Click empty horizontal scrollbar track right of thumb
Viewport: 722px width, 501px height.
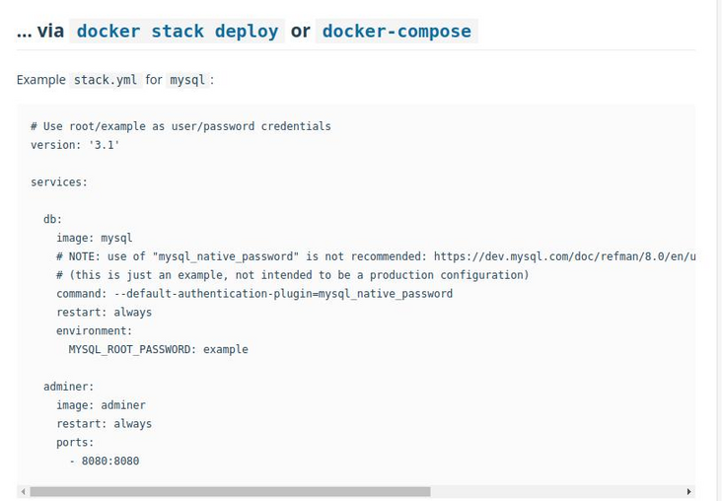tap(557, 491)
